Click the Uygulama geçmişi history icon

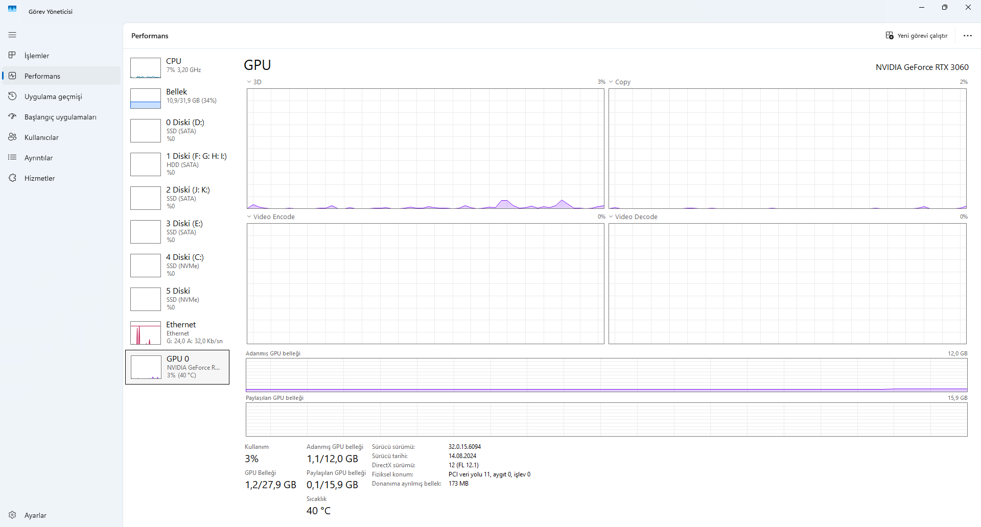[12, 96]
